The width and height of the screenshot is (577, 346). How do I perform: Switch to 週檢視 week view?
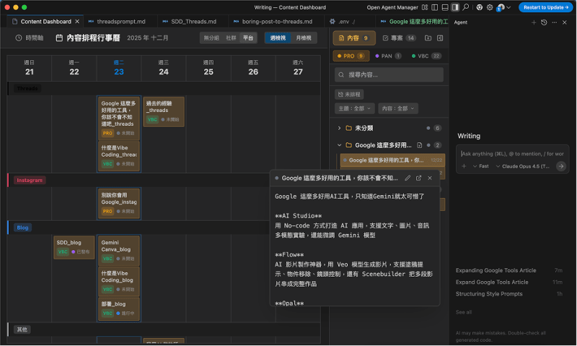[278, 38]
